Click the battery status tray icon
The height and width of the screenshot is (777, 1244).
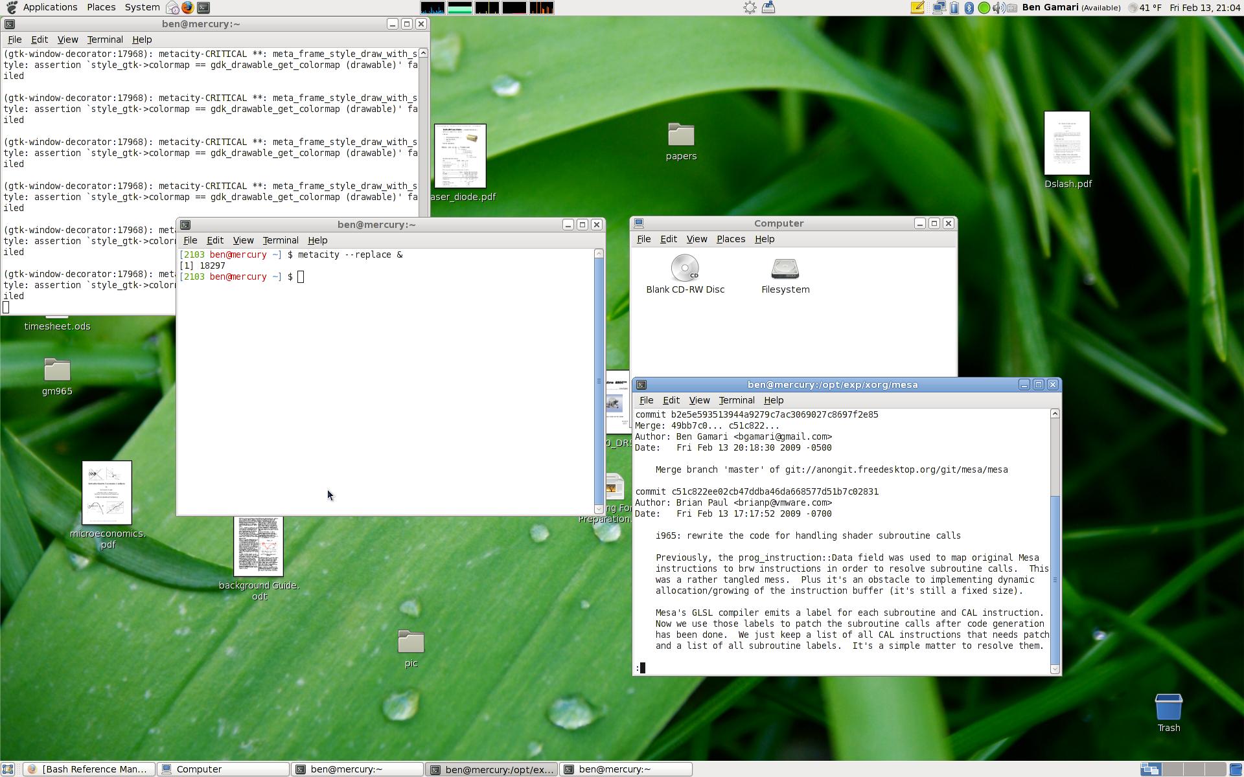point(954,8)
